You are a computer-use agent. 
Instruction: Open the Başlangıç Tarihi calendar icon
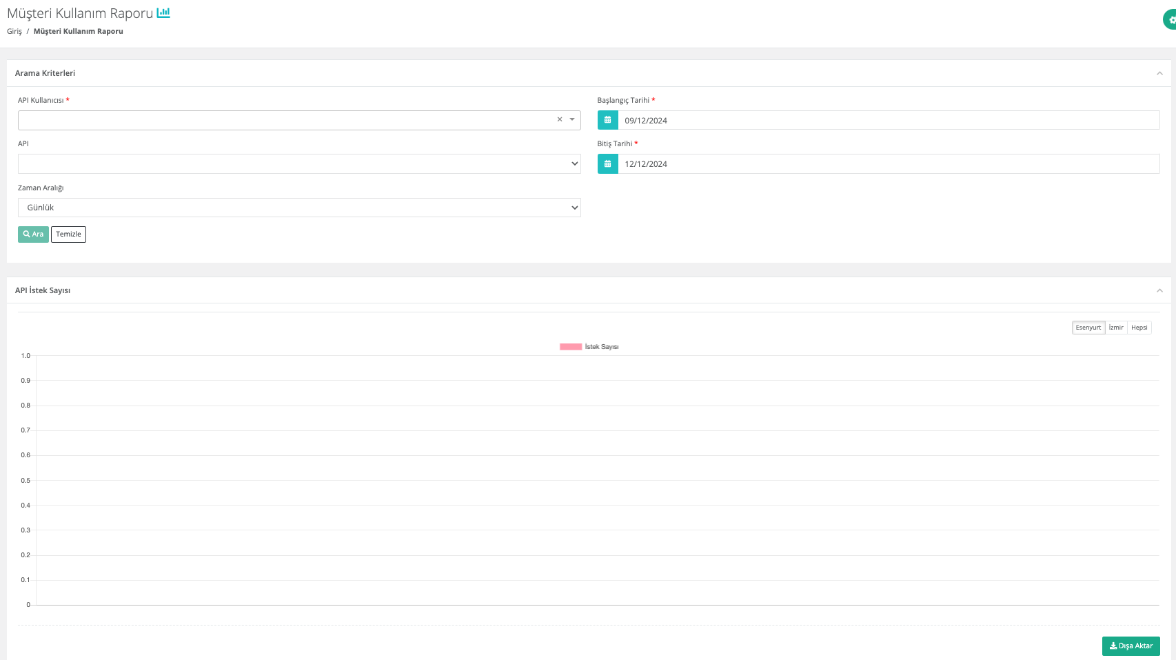tap(607, 120)
